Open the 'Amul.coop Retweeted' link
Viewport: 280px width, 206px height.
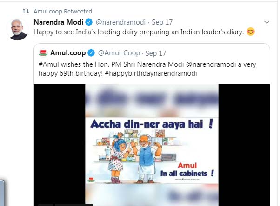pos(63,11)
